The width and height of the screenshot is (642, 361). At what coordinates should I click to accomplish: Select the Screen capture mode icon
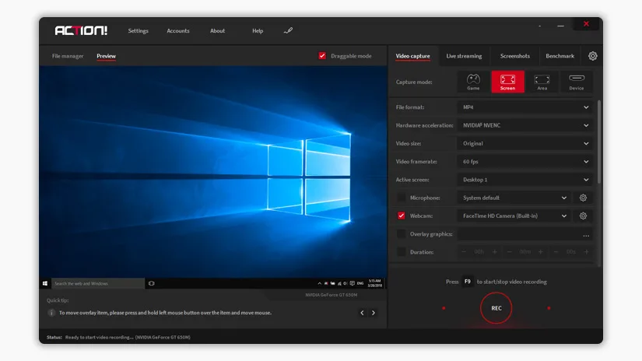point(507,82)
